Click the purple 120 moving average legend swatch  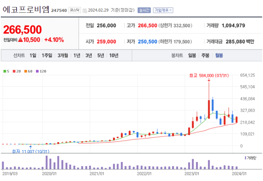[x=37, y=71]
